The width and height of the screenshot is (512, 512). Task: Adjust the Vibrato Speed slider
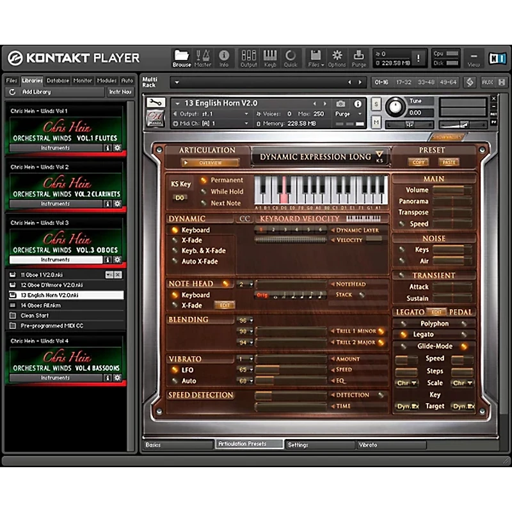pos(291,370)
